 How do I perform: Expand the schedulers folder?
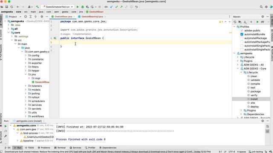[x=26, y=101]
